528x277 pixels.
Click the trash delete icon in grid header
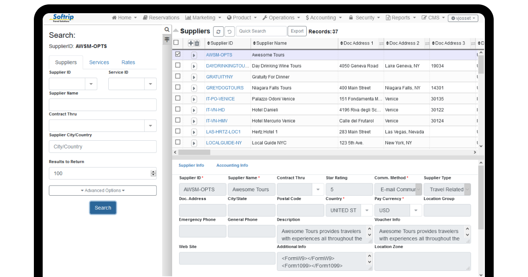[x=197, y=43]
